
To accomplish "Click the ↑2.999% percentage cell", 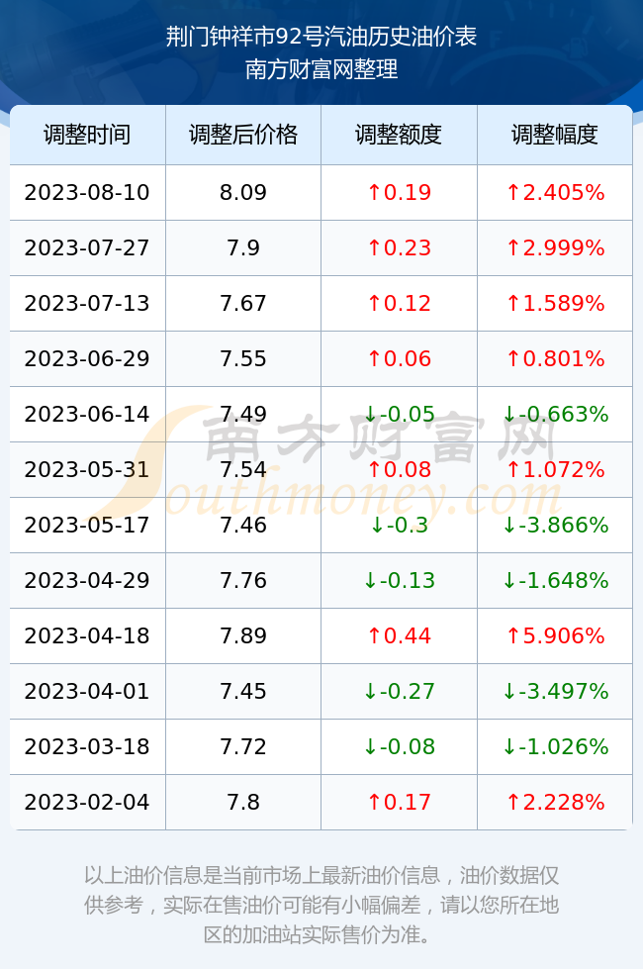I will (x=555, y=248).
